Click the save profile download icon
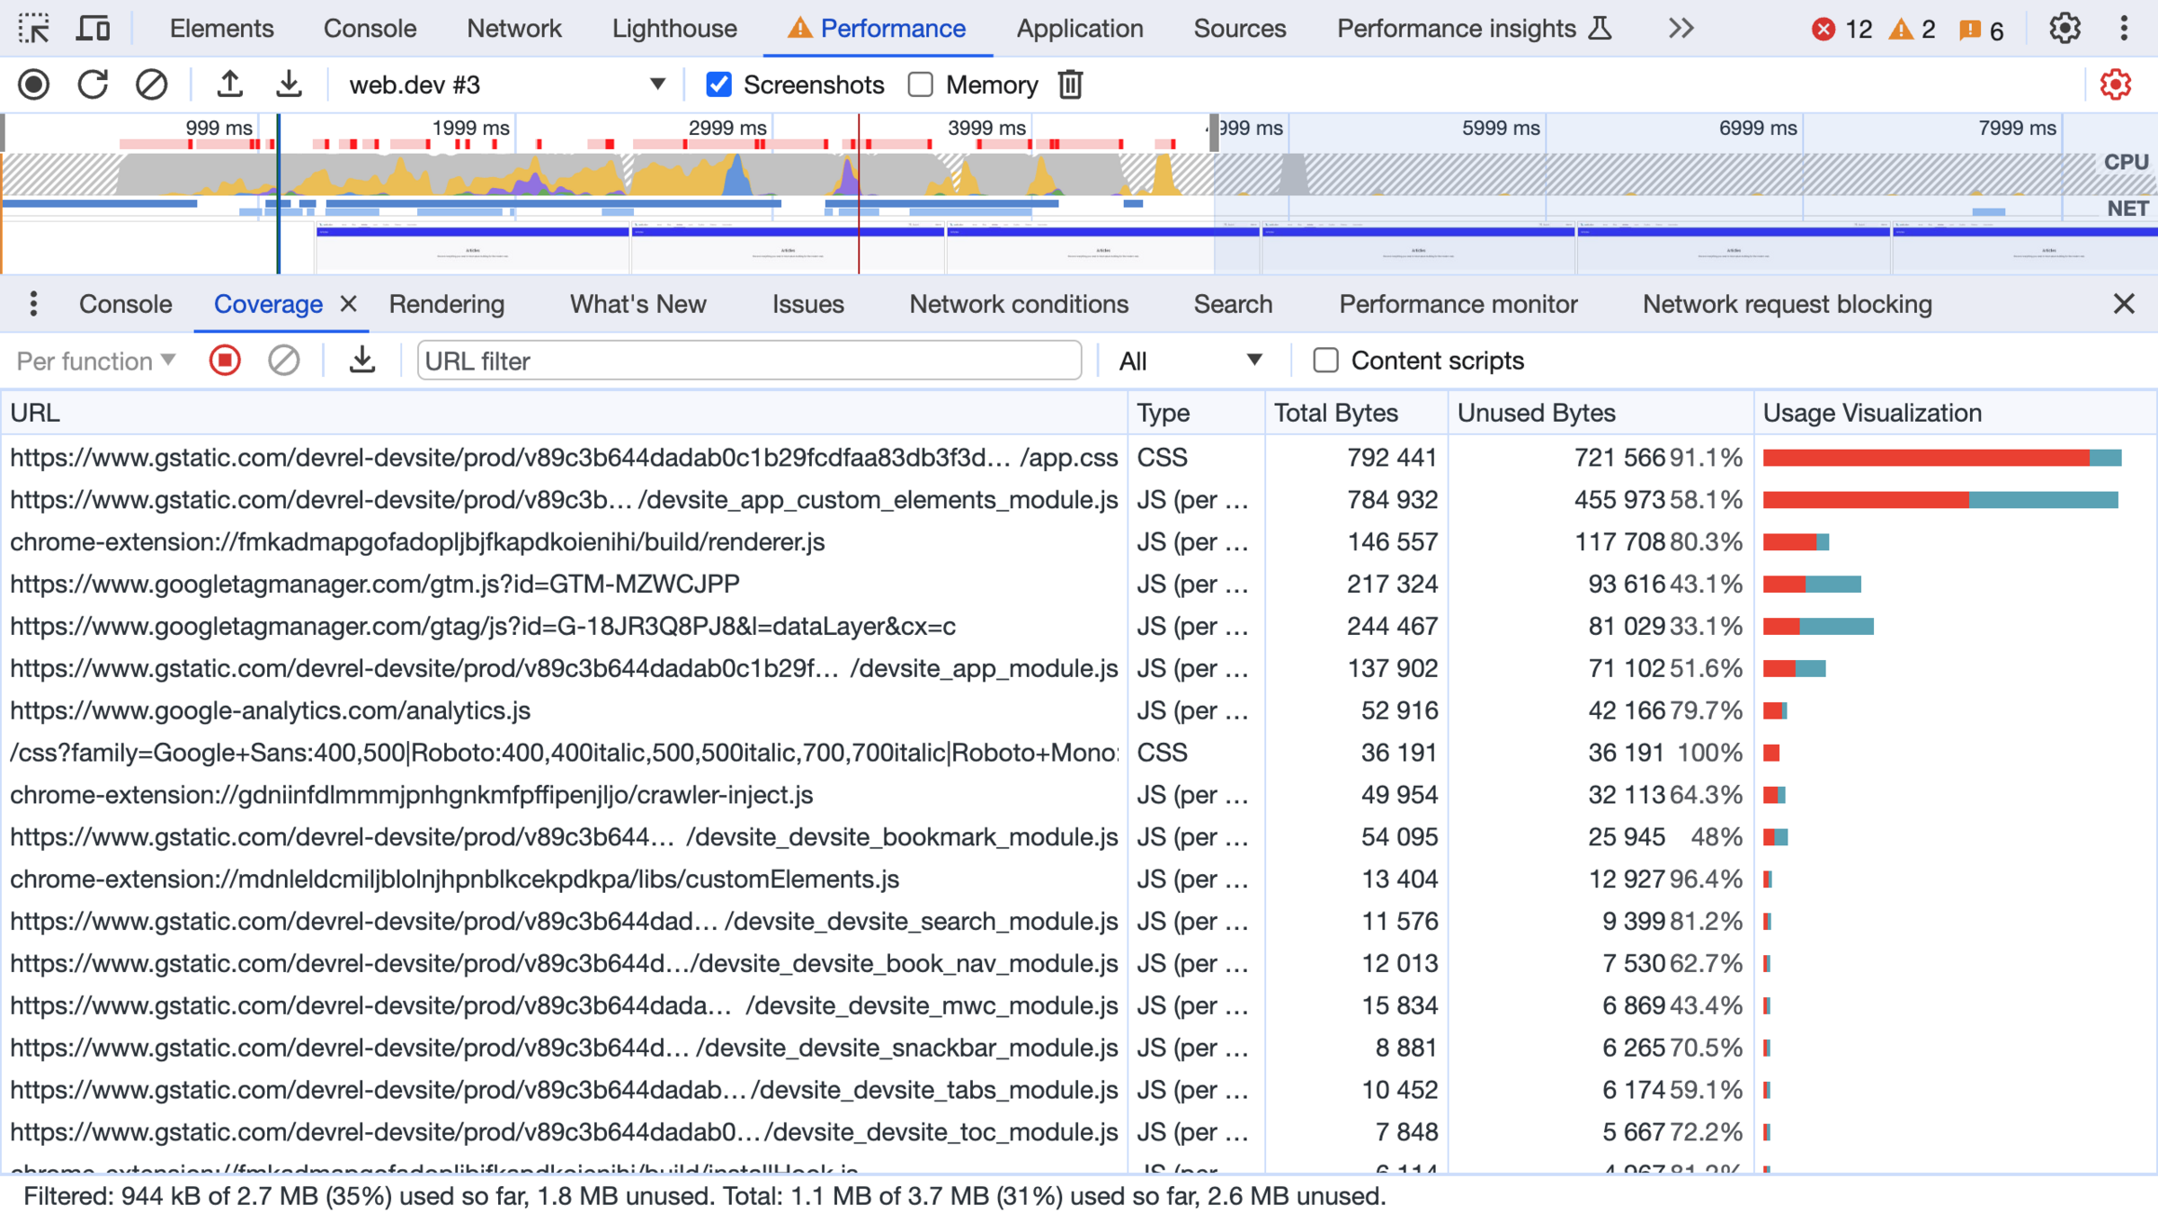Screen dimensions: 2158x1214 point(289,85)
